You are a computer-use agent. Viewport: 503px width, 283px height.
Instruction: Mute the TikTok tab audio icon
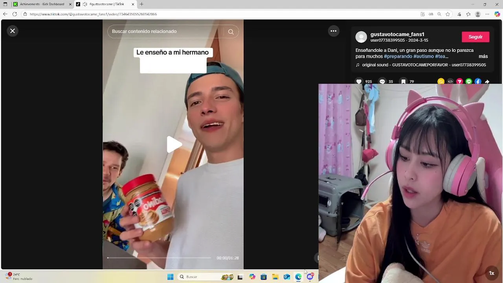84,4
